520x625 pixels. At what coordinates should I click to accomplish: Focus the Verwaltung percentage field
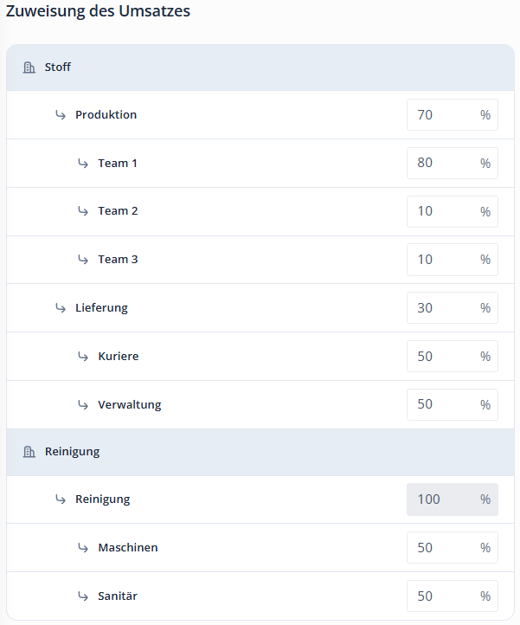click(441, 404)
